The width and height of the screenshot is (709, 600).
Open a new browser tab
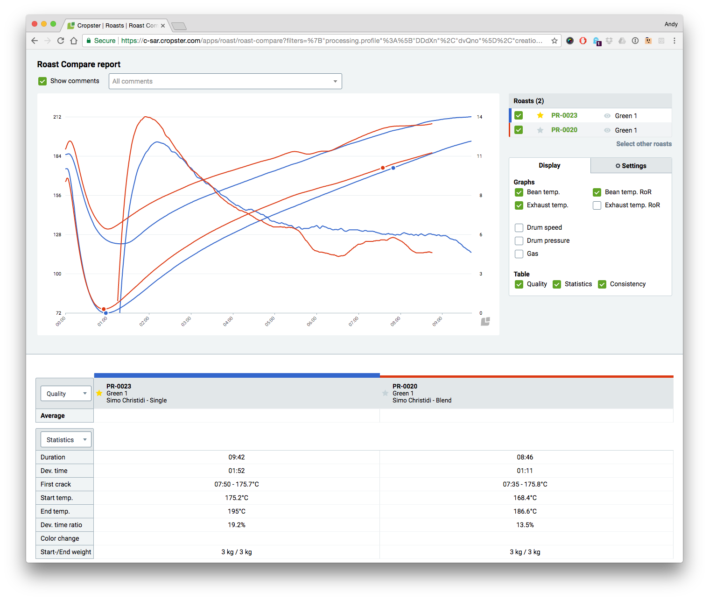pyautogui.click(x=179, y=26)
